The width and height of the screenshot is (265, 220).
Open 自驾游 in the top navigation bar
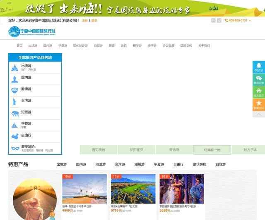point(99,46)
